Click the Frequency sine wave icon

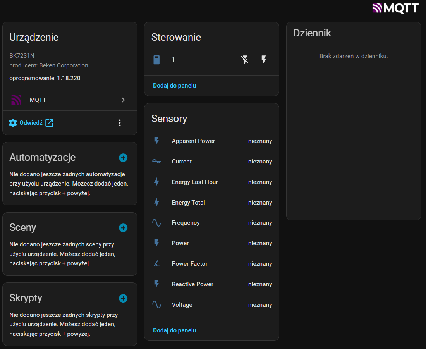[156, 223]
